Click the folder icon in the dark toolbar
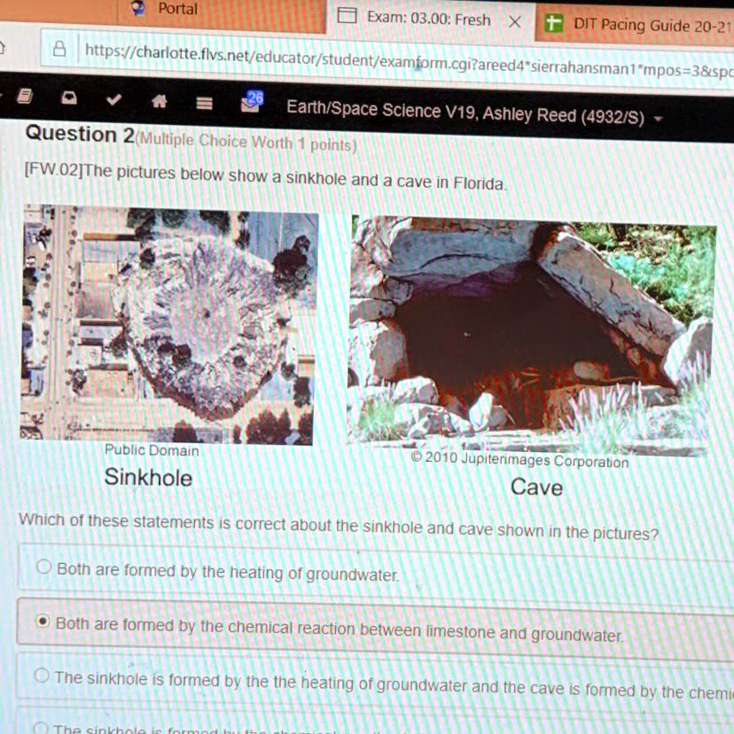734x734 pixels. coord(69,96)
